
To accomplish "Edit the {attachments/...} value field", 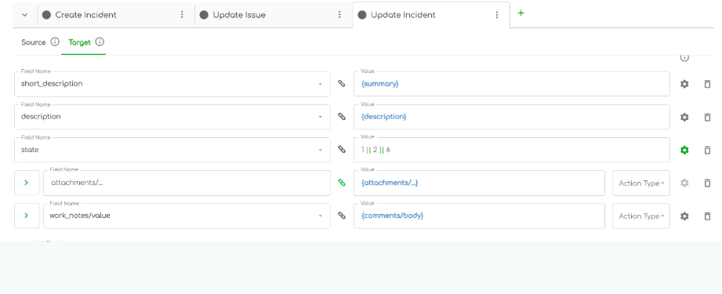I will click(479, 183).
